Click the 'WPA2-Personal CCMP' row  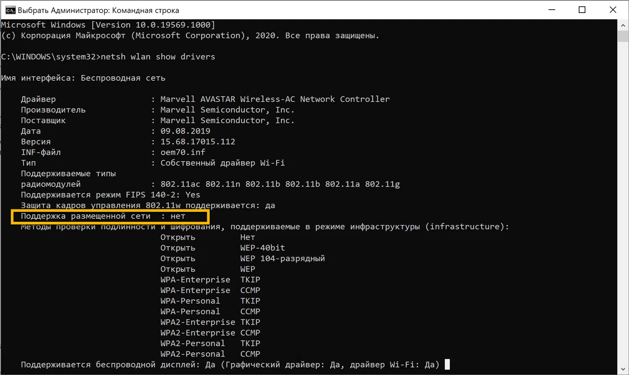[x=211, y=354]
